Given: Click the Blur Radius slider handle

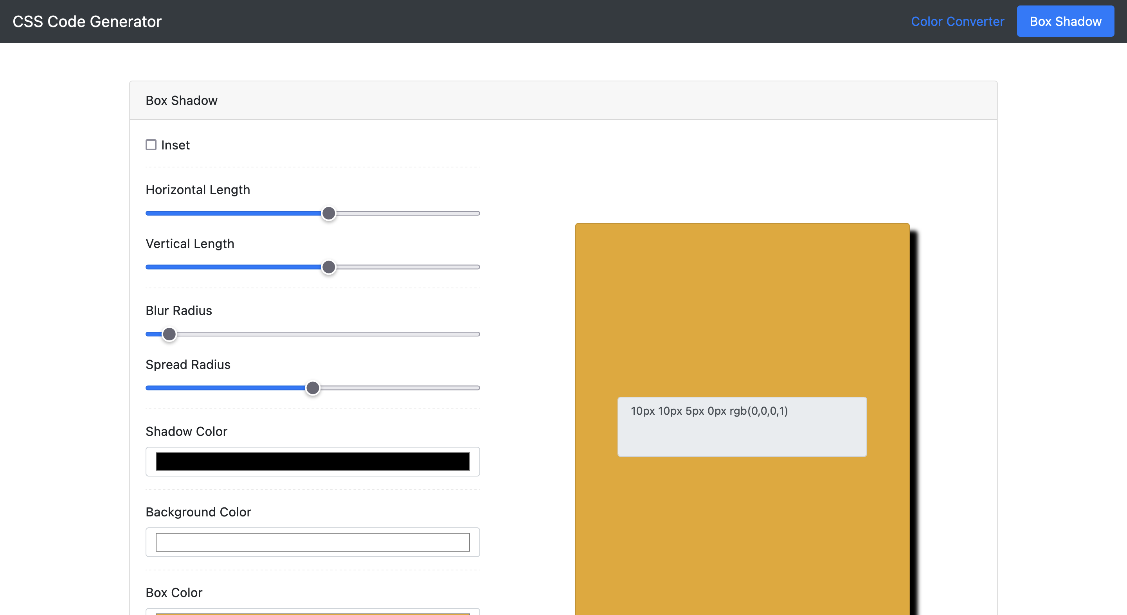Looking at the screenshot, I should tap(169, 334).
